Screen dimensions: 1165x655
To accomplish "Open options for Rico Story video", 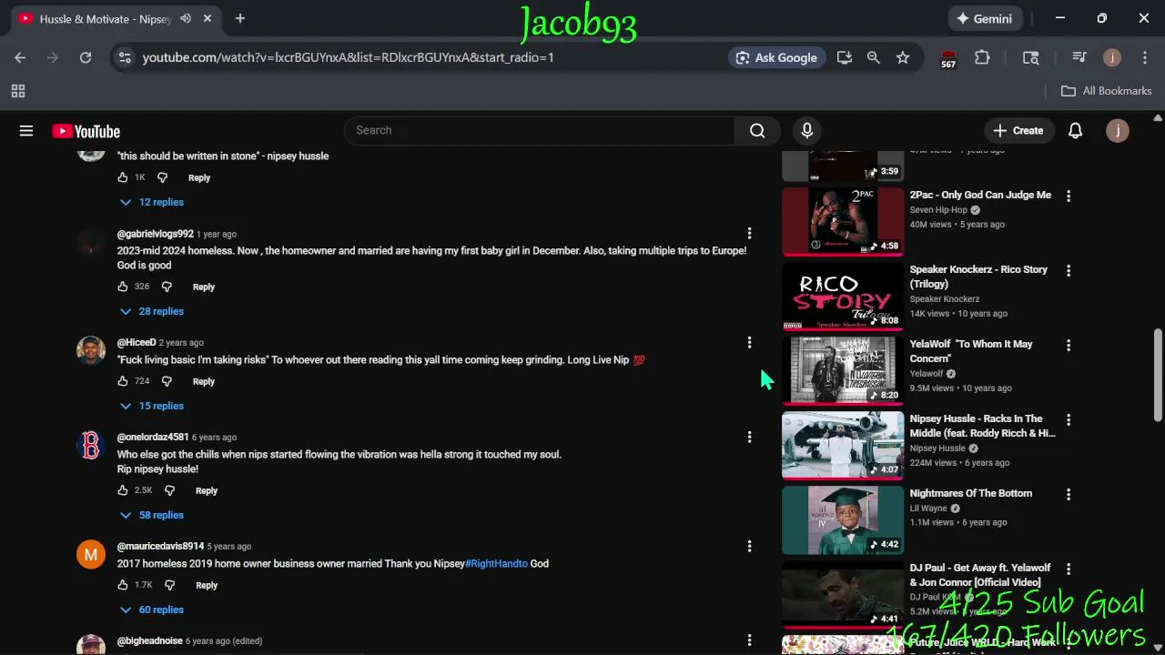I will [1069, 270].
